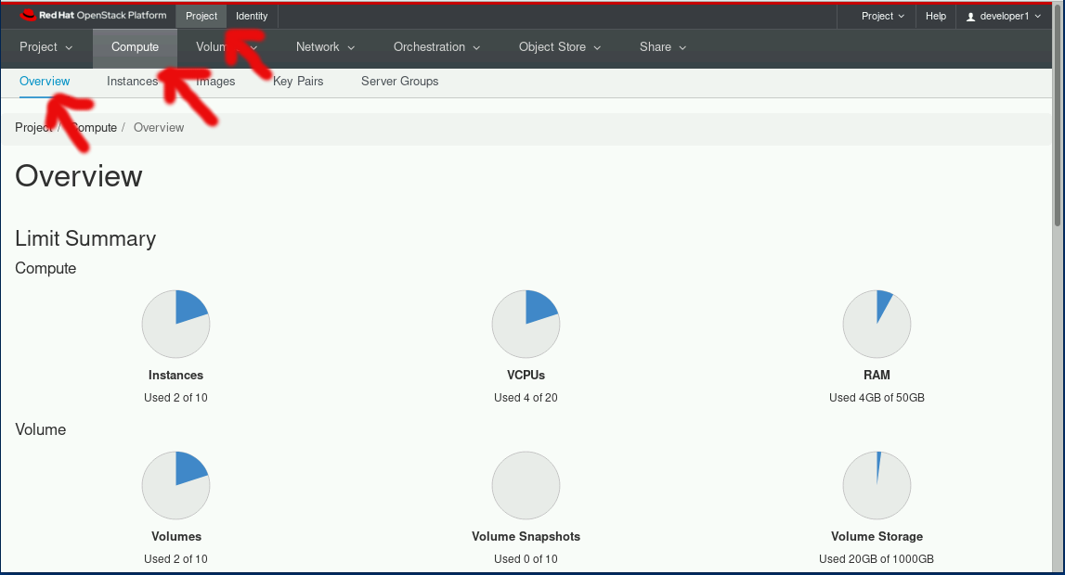Expand the Object Store dropdown menu

point(560,46)
